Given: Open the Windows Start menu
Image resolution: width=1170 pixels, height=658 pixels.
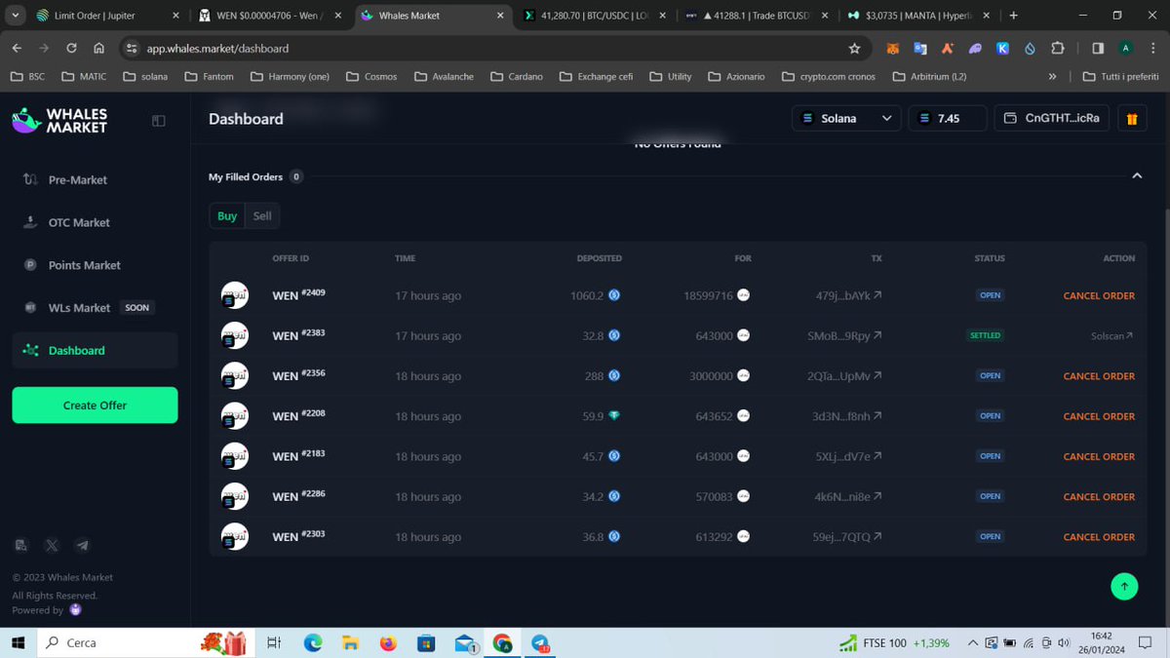Looking at the screenshot, I should tap(17, 643).
